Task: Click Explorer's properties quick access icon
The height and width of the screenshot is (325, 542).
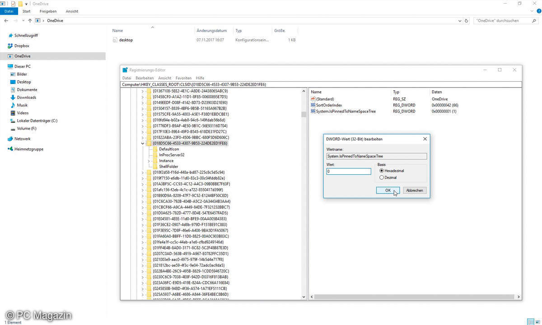Action: tap(13, 4)
